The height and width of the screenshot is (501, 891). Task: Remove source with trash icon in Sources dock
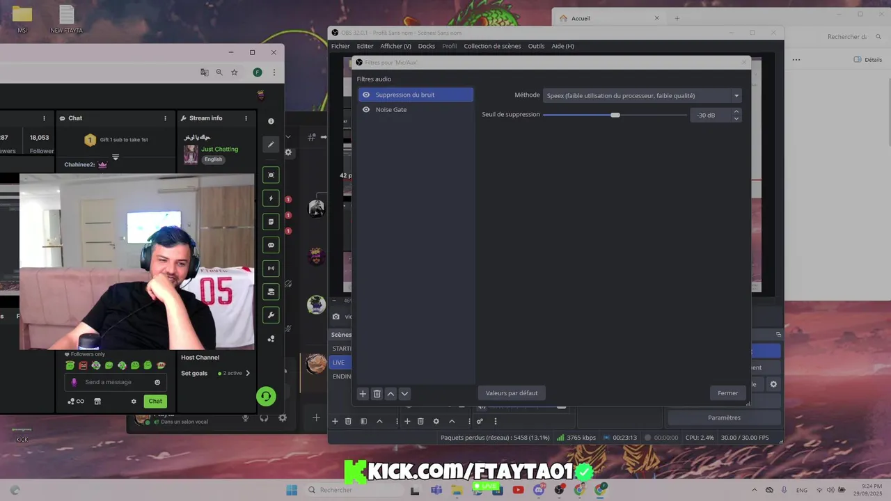pos(420,421)
